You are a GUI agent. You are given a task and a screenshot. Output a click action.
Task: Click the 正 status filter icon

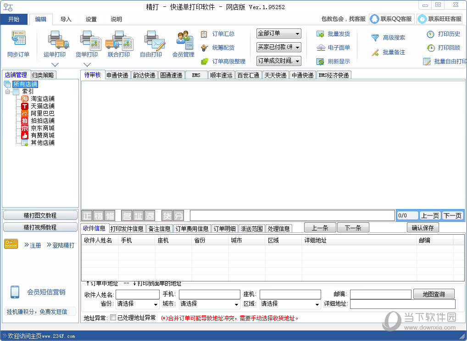click(x=87, y=215)
